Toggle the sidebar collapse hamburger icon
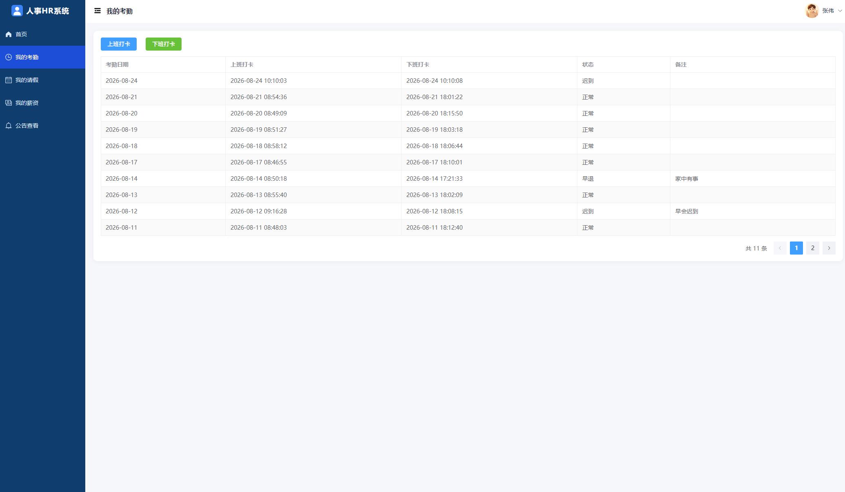Image resolution: width=845 pixels, height=492 pixels. (x=98, y=11)
